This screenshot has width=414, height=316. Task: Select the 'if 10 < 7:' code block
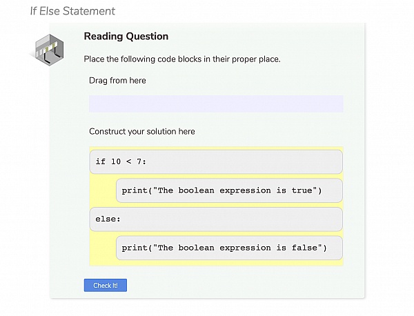pyautogui.click(x=216, y=162)
